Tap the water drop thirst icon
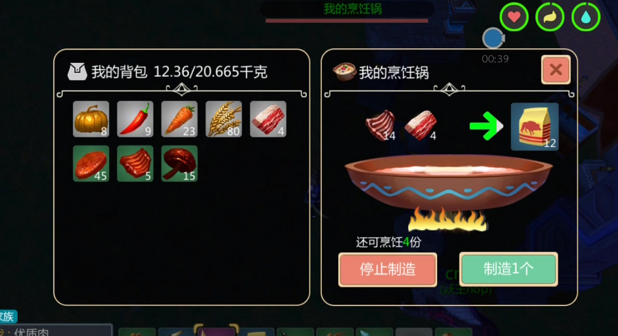618x336 pixels. click(x=586, y=17)
